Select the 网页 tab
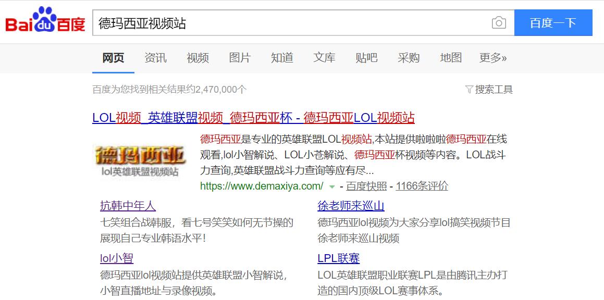 pos(113,58)
